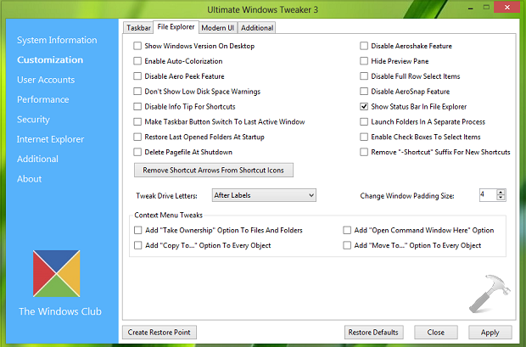Check Disable Full Row Select Items
This screenshot has height=347, width=526.
(364, 76)
